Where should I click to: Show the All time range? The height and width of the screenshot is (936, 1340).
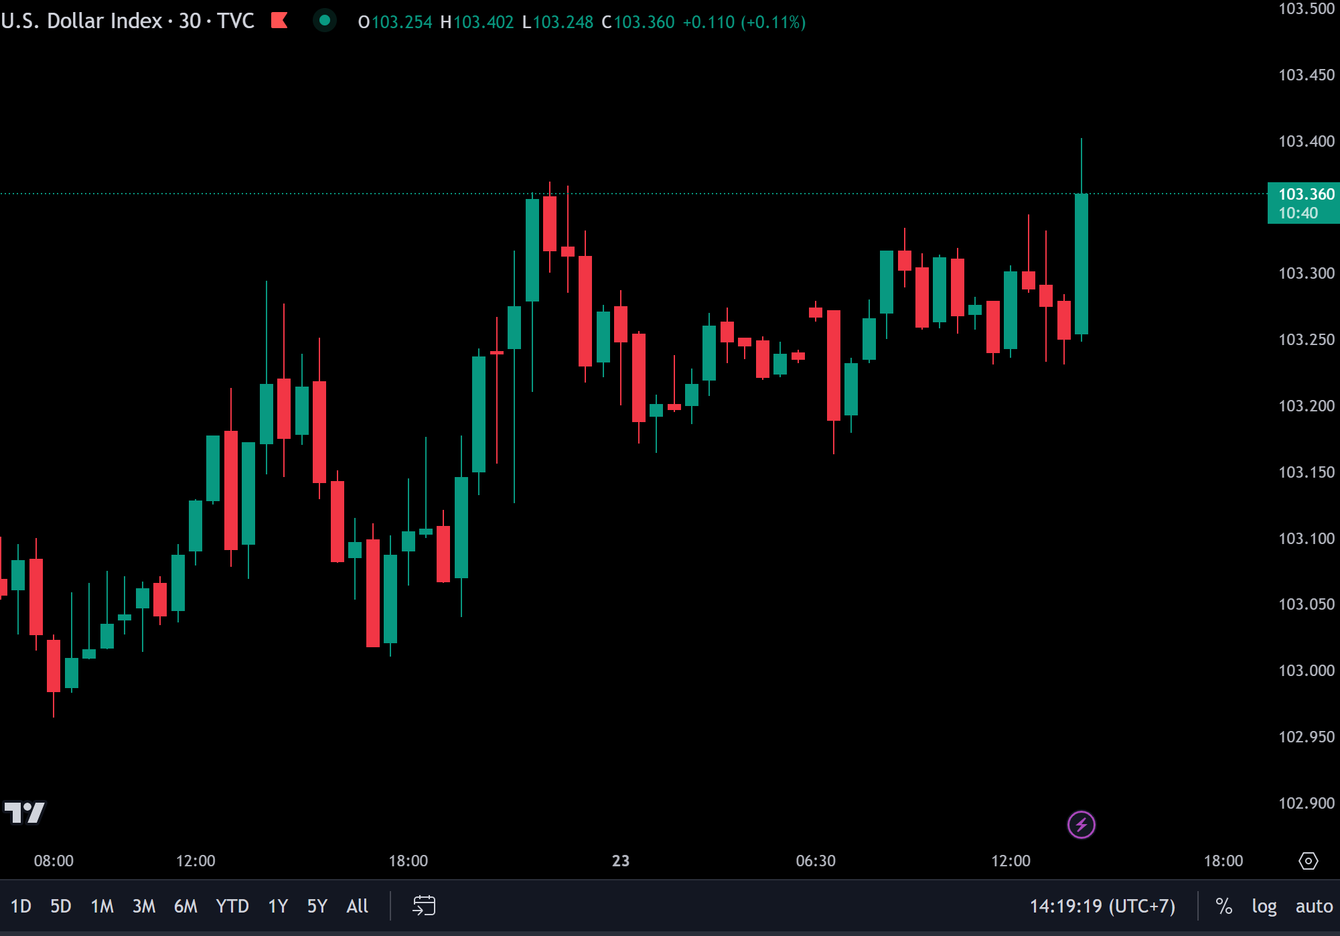[x=357, y=906]
